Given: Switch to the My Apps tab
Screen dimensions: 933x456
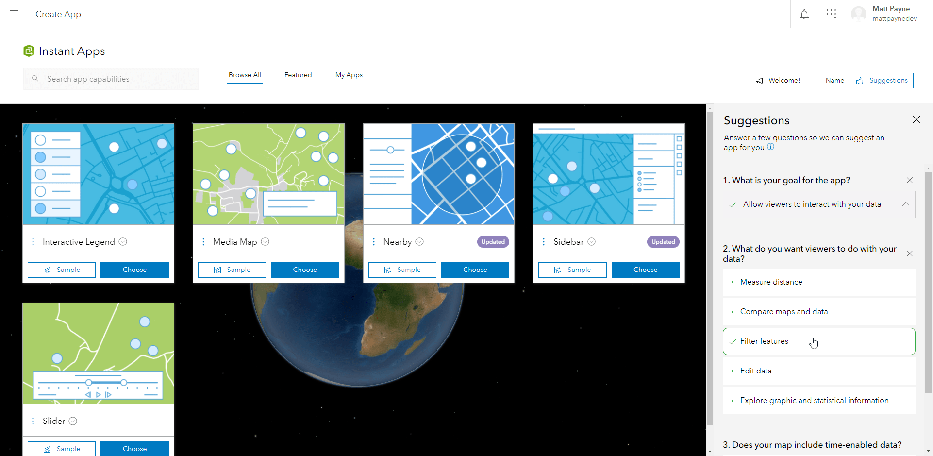Looking at the screenshot, I should tap(349, 75).
